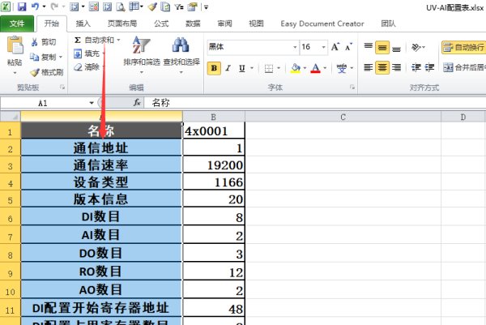The image size is (486, 325).
Task: Toggle align text right
Action: [396, 67]
